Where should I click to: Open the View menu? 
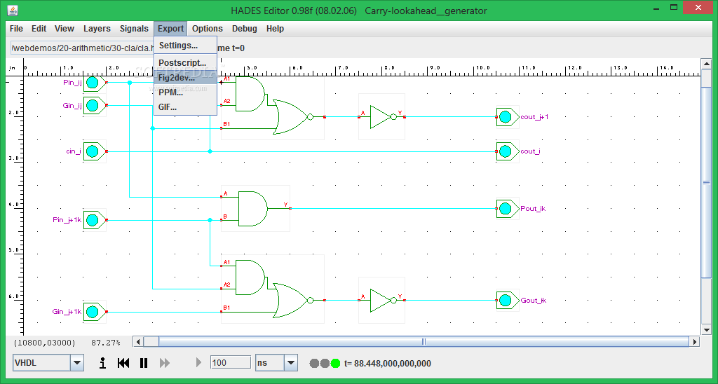(64, 28)
